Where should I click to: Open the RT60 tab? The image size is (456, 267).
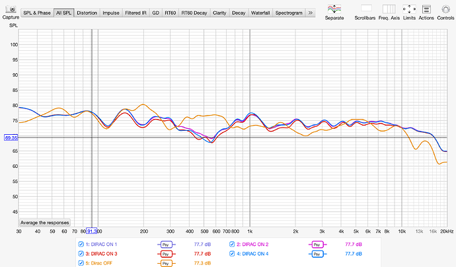(170, 13)
